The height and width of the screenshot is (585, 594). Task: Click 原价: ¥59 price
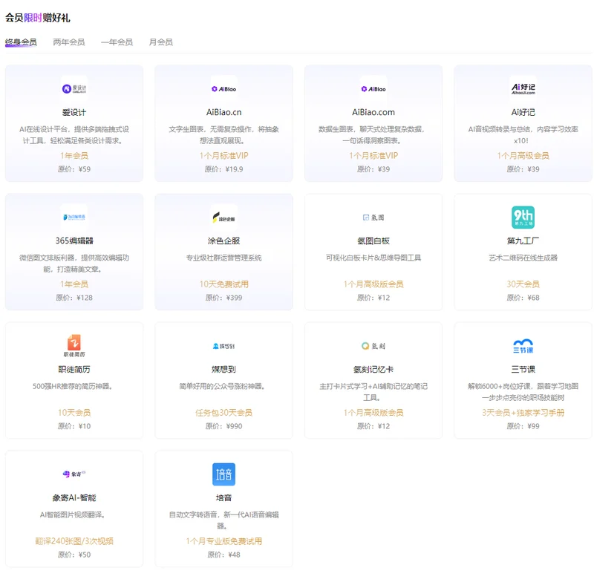tap(74, 169)
